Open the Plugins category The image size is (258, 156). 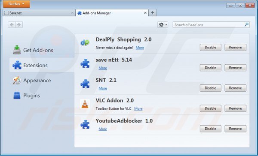point(42,95)
